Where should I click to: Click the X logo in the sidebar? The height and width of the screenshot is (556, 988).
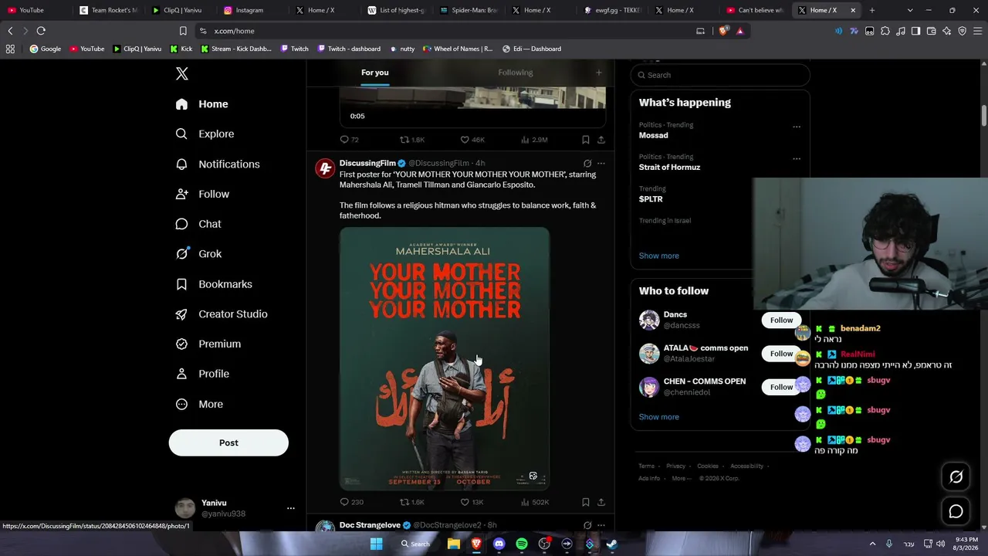pyautogui.click(x=182, y=73)
